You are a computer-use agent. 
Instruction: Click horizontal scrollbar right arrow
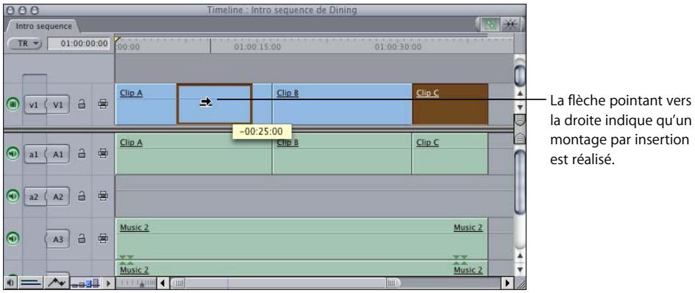[508, 283]
